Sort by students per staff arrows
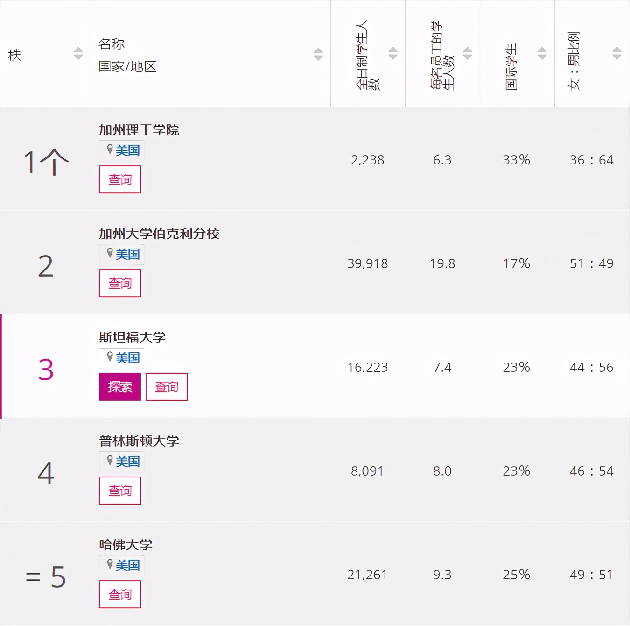This screenshot has width=630, height=626. (468, 54)
